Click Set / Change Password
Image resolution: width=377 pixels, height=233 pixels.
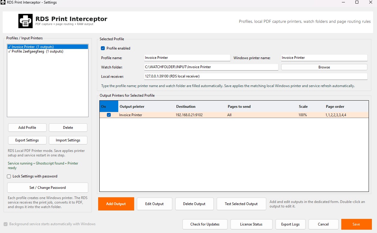click(x=48, y=188)
